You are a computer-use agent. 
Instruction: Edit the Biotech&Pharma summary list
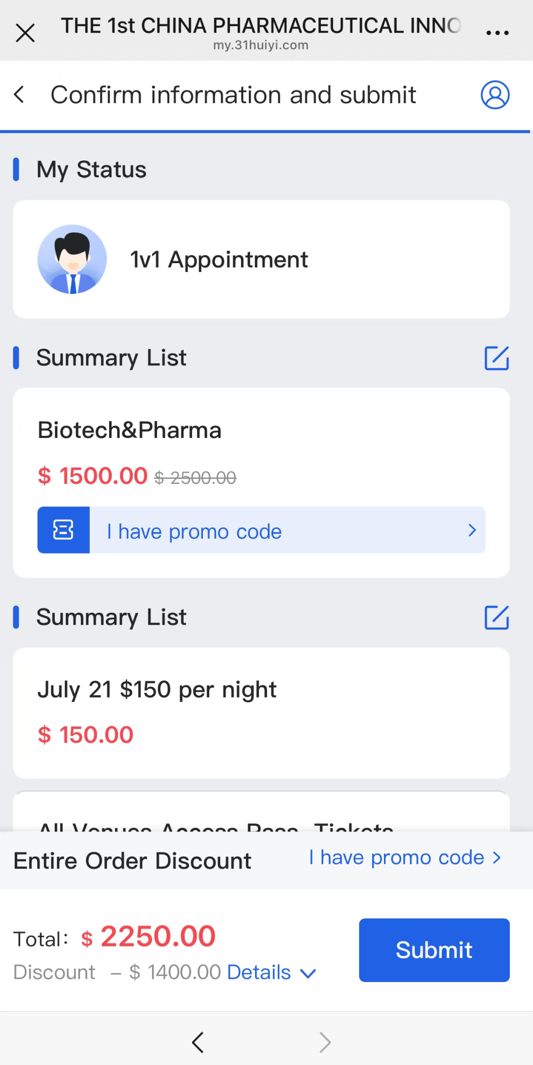pyautogui.click(x=496, y=358)
